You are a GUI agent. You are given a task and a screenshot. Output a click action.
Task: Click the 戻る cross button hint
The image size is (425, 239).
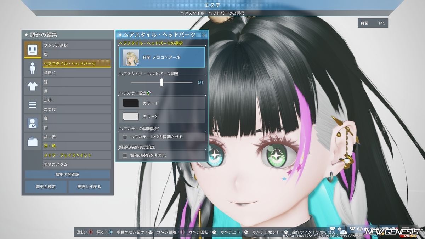pos(111,232)
